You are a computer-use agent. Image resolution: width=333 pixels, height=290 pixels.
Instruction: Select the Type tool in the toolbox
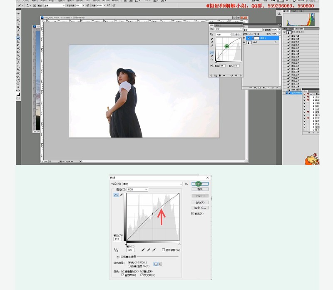(18, 66)
